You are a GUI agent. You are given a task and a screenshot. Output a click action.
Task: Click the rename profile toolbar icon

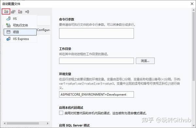click(x=27, y=12)
